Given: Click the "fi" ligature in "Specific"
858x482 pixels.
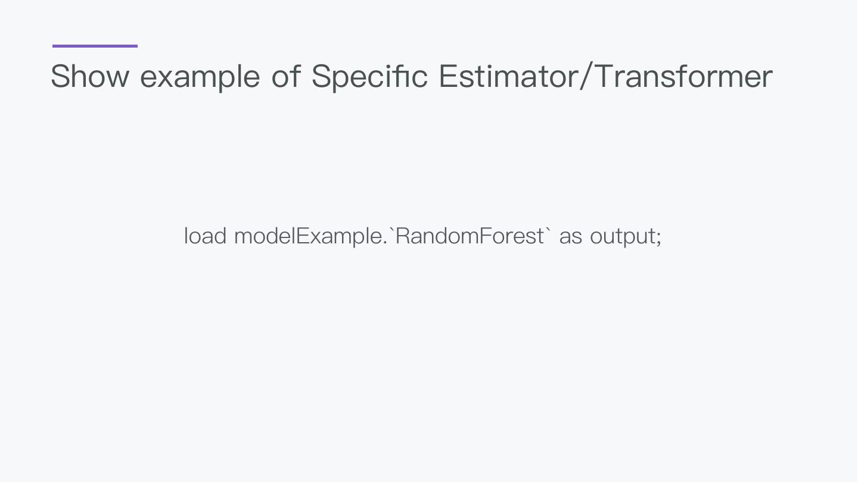Looking at the screenshot, I should click(x=400, y=77).
